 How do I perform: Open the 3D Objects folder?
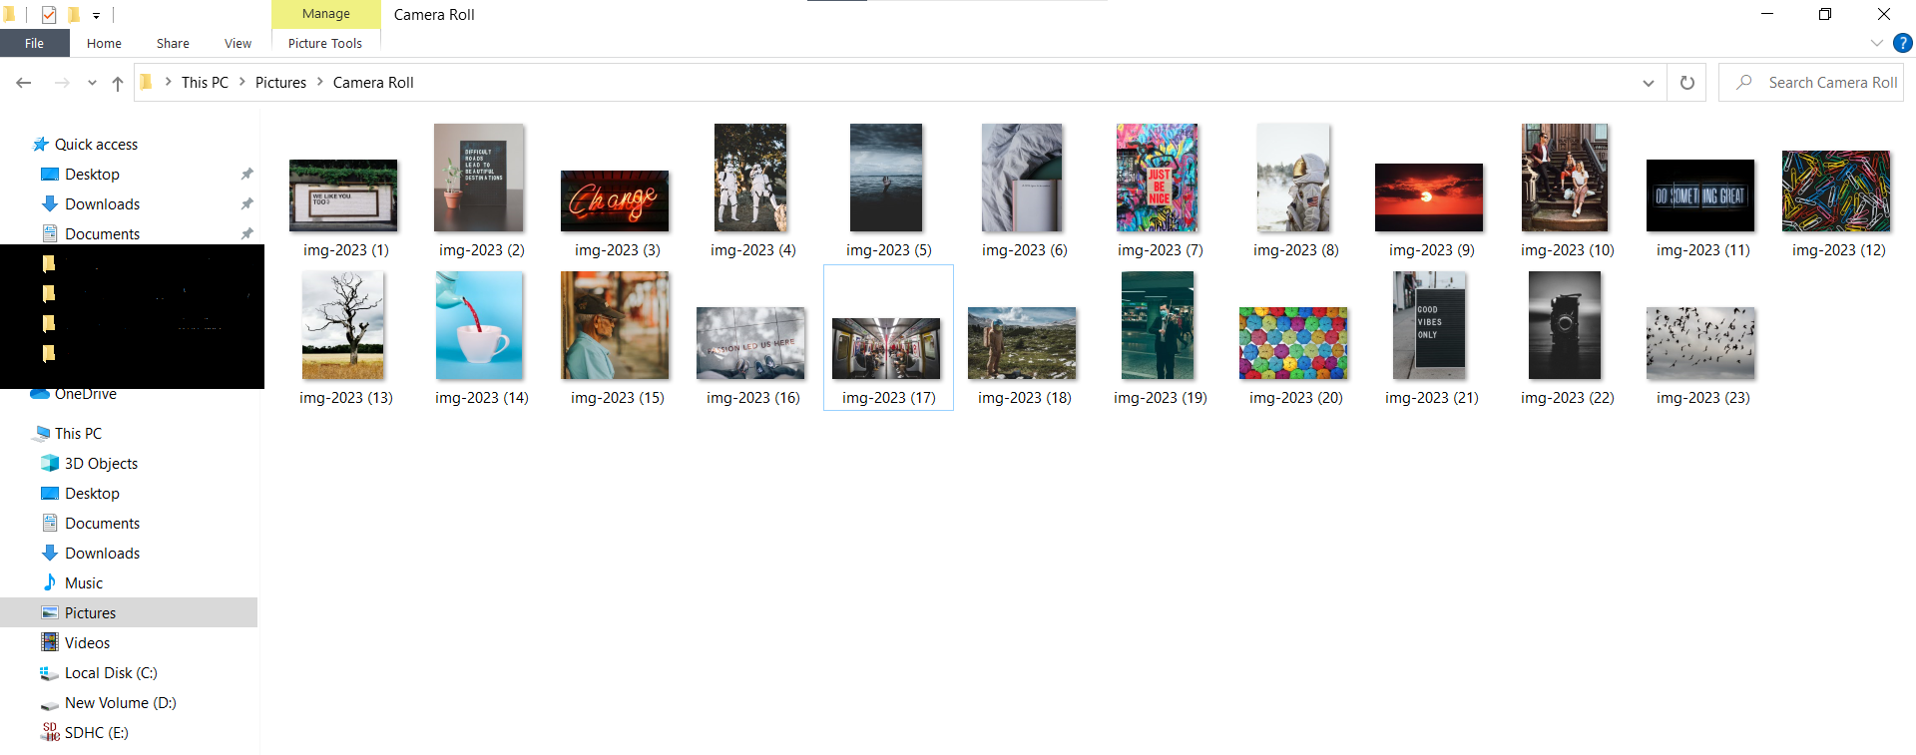click(101, 464)
